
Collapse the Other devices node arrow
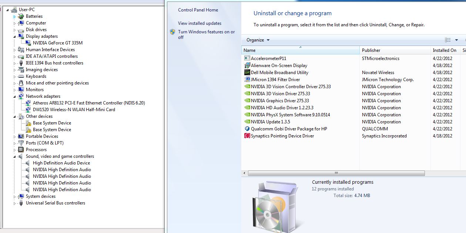(x=15, y=116)
